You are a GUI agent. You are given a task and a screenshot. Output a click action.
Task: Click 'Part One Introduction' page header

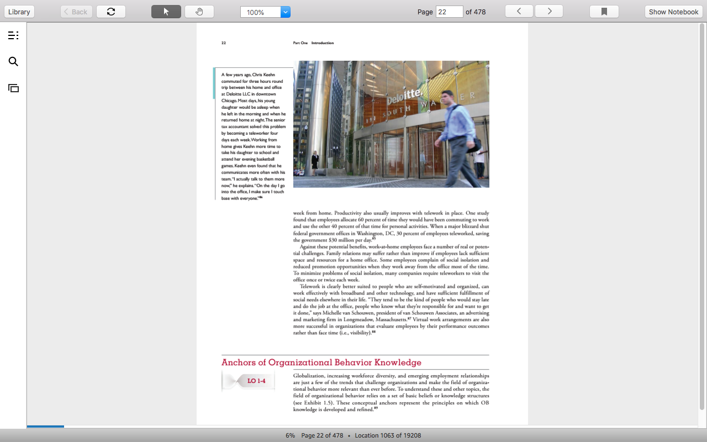(x=313, y=43)
